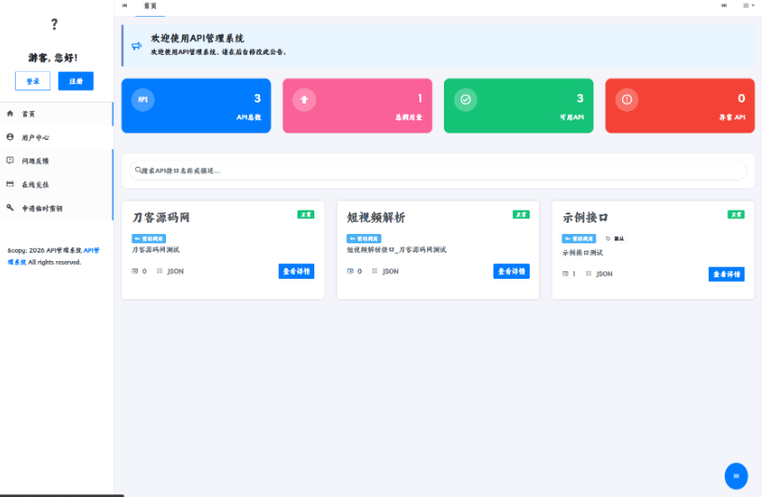Click the API总数 blue stat card

pyautogui.click(x=197, y=106)
